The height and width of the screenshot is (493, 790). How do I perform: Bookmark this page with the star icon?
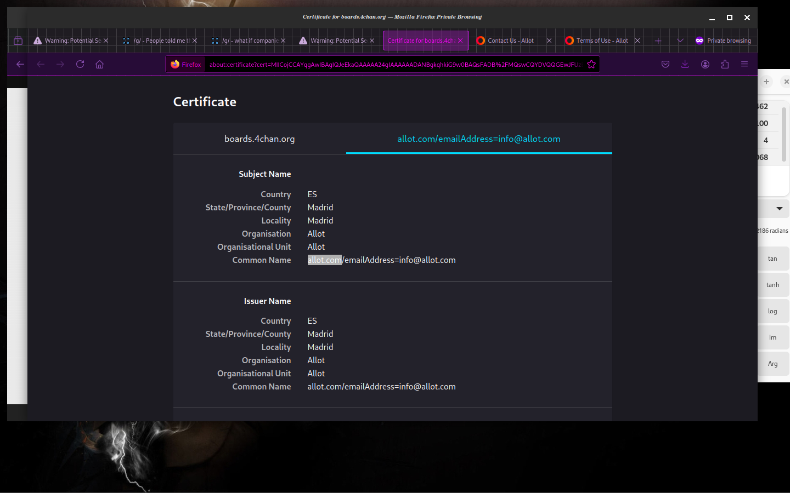[x=591, y=64]
